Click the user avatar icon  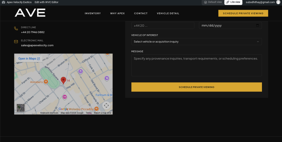(x=278, y=2)
